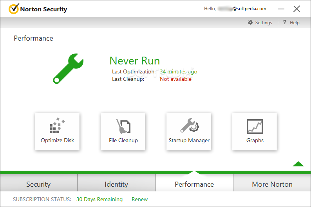The height and width of the screenshot is (207, 311).
Task: Click the Performance page heading
Action: [34, 38]
